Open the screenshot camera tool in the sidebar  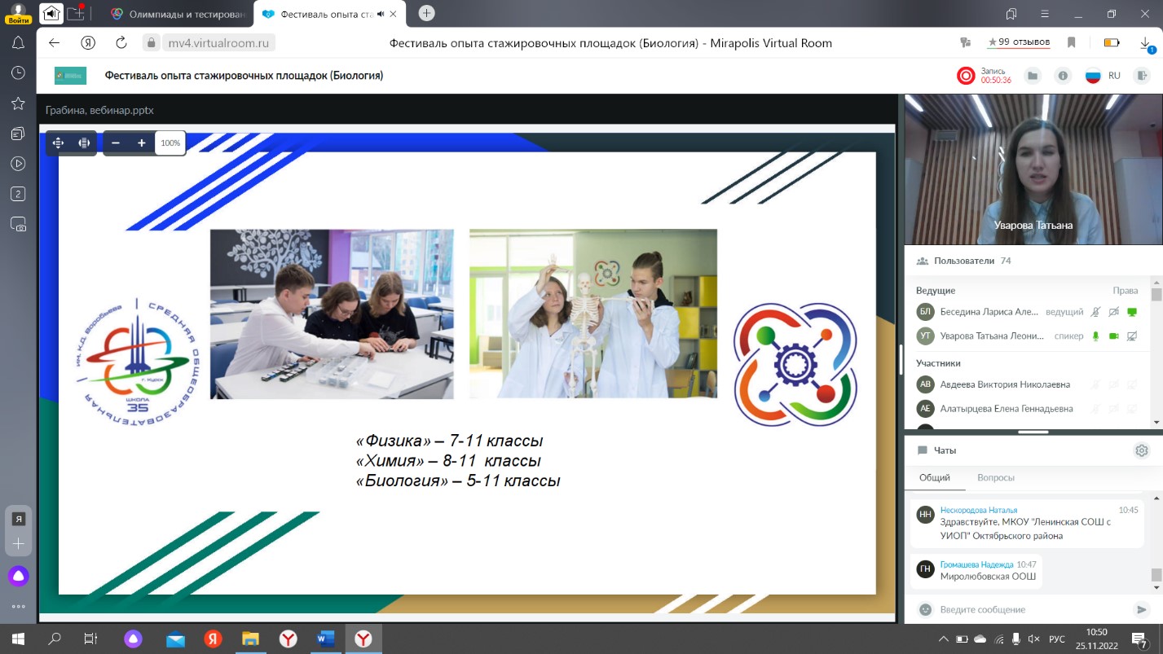click(18, 224)
